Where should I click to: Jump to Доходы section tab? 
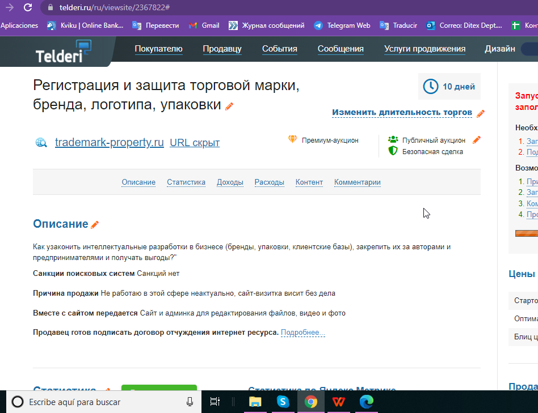click(x=230, y=182)
